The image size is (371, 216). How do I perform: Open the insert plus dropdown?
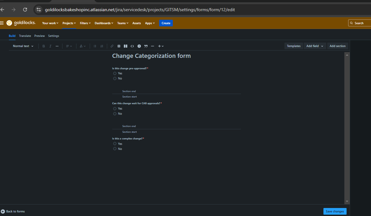[161, 46]
